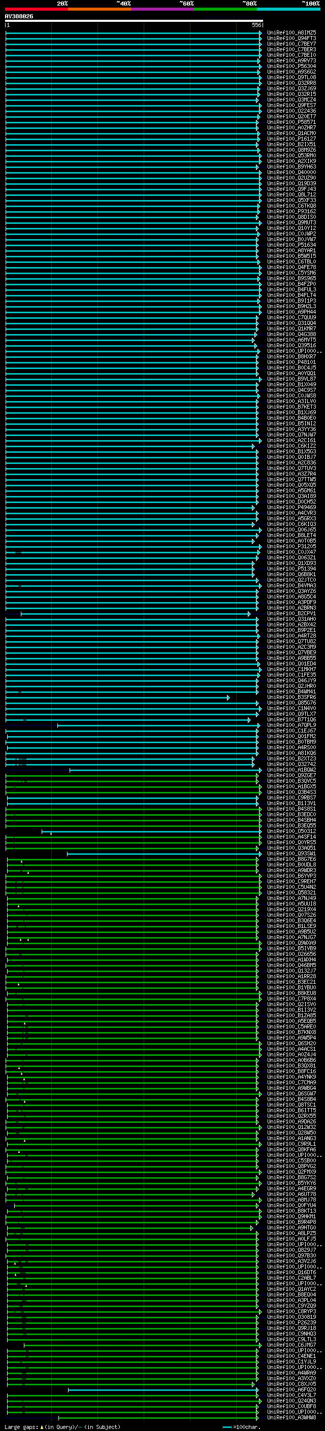
Task: Open hit label UniRef100_Q32RR8
Action: [x=291, y=83]
